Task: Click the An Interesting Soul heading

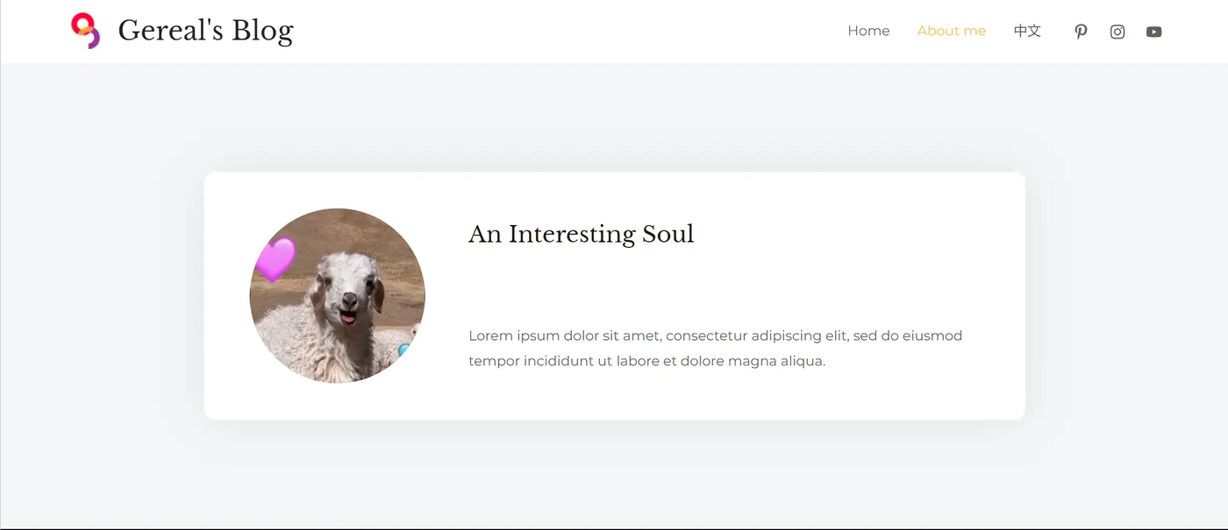Action: (581, 234)
